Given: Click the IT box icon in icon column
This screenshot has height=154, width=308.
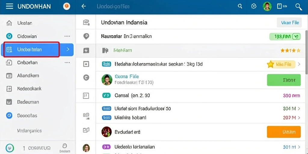Looking at the screenshot, I should (x=86, y=96).
